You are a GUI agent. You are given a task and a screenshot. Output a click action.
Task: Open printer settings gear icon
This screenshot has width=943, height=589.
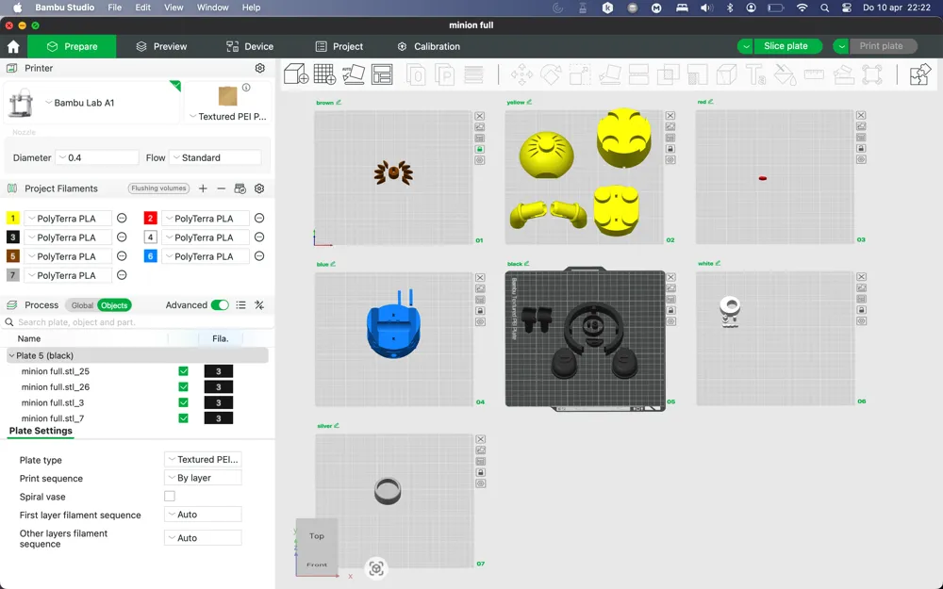pyautogui.click(x=260, y=68)
